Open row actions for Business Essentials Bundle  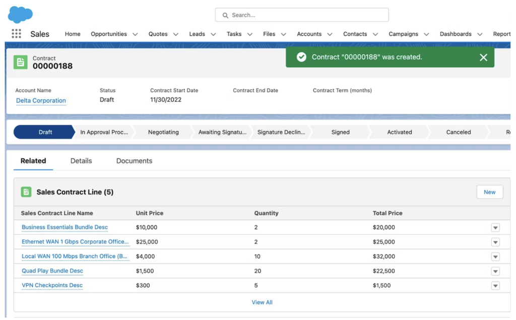(x=495, y=228)
